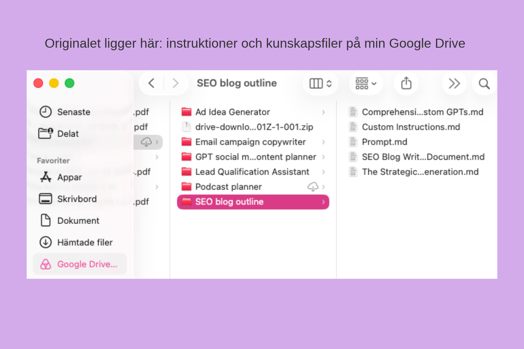Open the column view switcher
524x349 pixels.
pos(321,84)
